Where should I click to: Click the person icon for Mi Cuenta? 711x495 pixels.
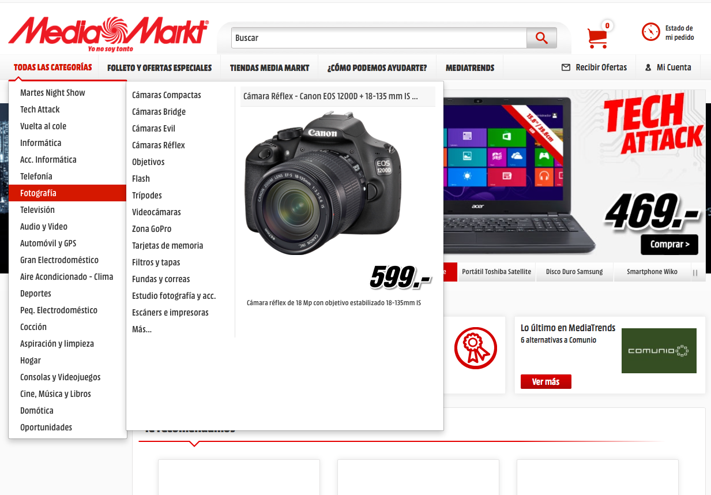pos(648,67)
